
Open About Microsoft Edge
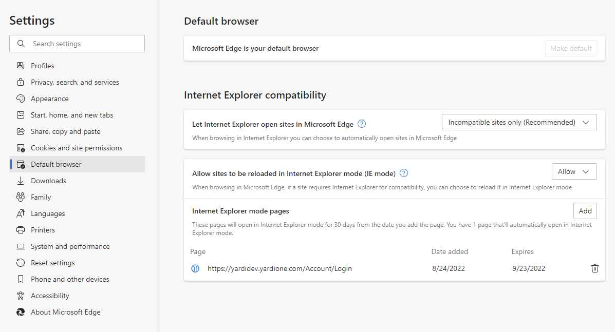pos(77,312)
